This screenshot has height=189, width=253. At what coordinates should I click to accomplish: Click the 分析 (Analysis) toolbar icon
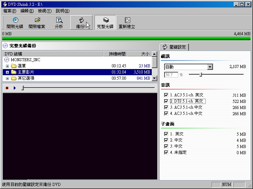(x=59, y=20)
